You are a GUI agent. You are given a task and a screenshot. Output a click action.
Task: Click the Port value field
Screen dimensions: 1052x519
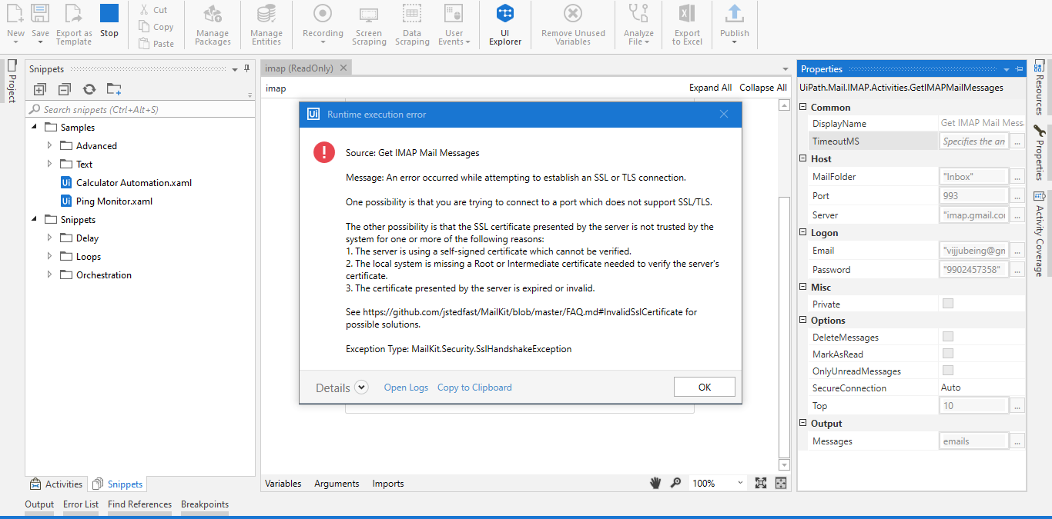973,196
